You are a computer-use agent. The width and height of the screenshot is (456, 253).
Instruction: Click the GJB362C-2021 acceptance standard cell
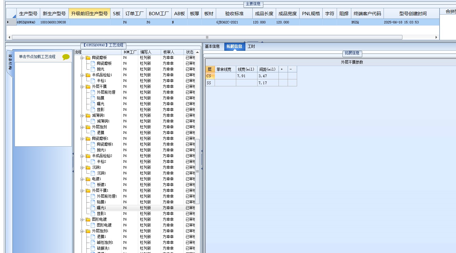234,22
